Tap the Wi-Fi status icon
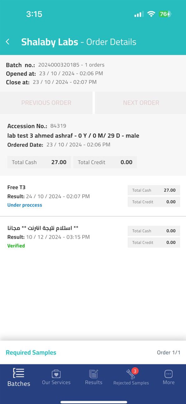This screenshot has width=186, height=404. coord(151,14)
